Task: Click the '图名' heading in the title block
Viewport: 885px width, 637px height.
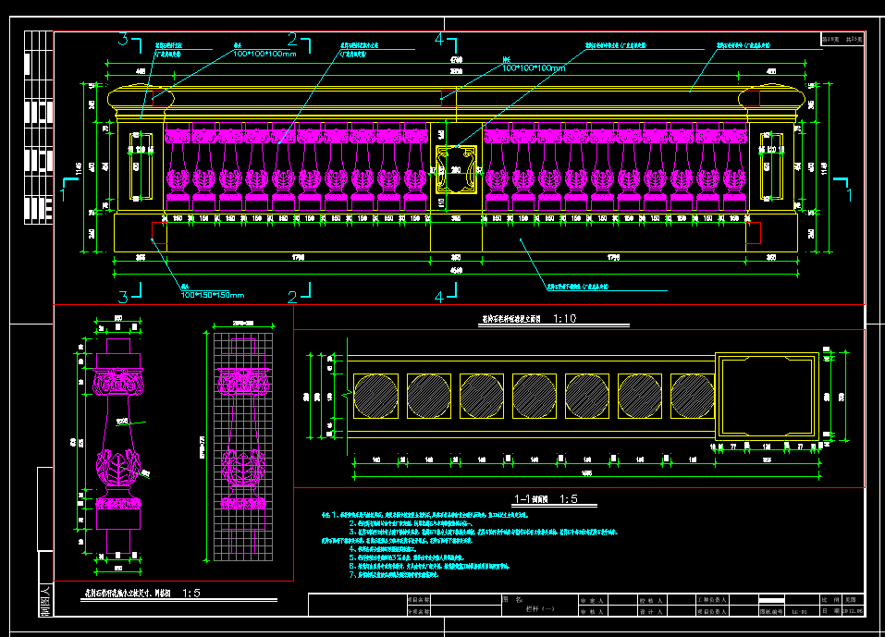Action: click(x=513, y=599)
